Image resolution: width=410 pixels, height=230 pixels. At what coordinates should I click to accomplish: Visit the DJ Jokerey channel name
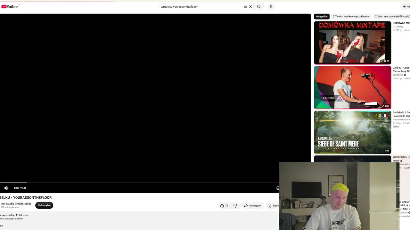[x=398, y=27]
